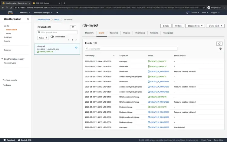
Task: Open Active stack filter dropdown
Action: point(43,38)
